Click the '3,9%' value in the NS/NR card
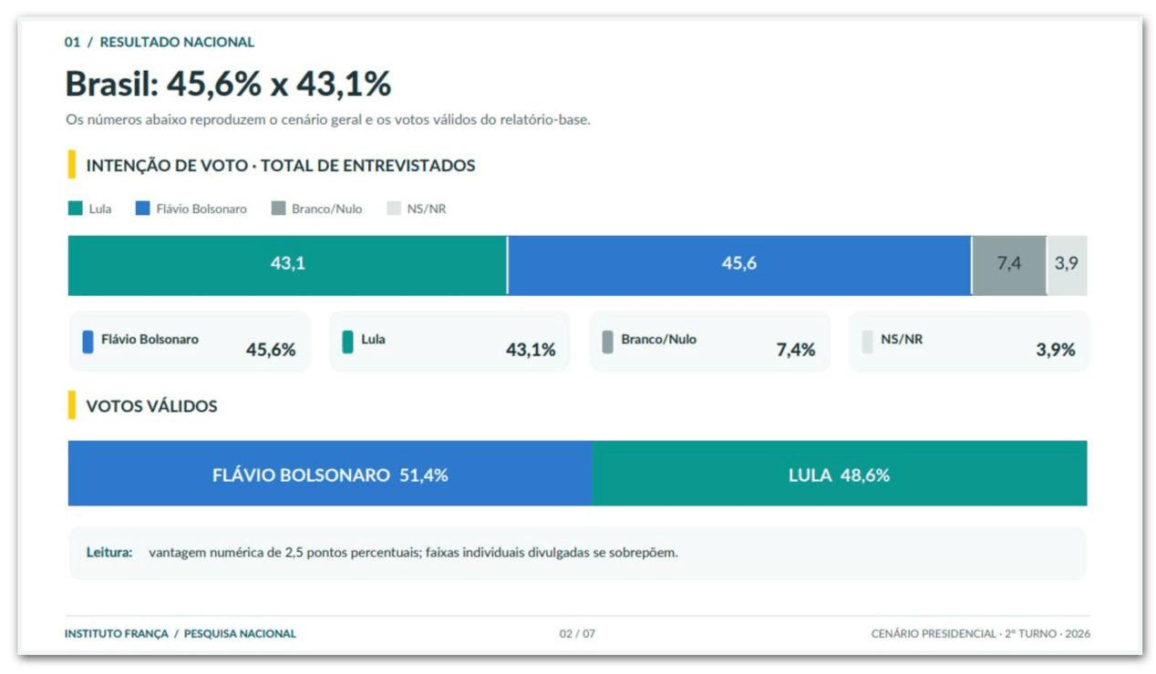Viewport: 1156px width, 674px height. [x=1056, y=350]
